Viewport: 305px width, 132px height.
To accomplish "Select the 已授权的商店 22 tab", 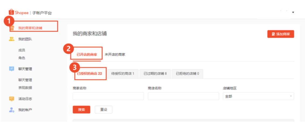I will pyautogui.click(x=89, y=74).
